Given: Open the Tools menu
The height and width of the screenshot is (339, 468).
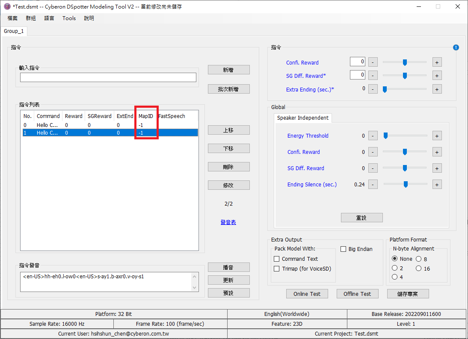Looking at the screenshot, I should coord(69,18).
